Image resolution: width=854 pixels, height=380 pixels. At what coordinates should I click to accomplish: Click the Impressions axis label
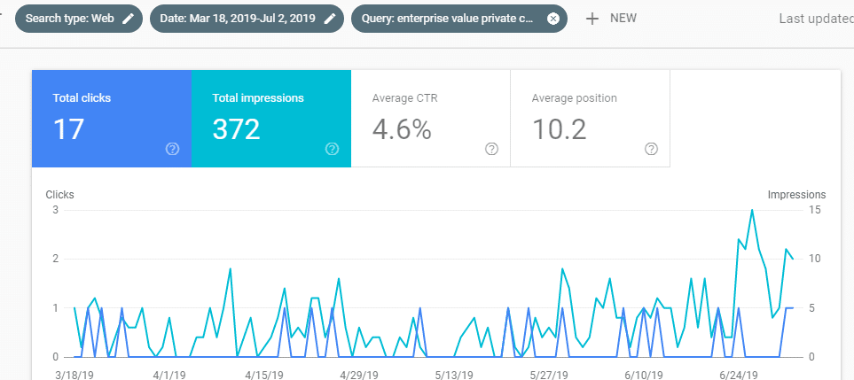pyautogui.click(x=796, y=195)
